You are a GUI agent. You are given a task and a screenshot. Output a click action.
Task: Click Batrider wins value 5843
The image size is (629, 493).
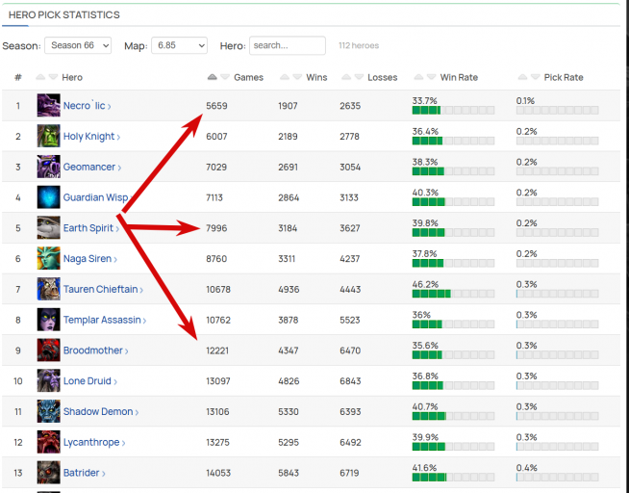(x=289, y=474)
